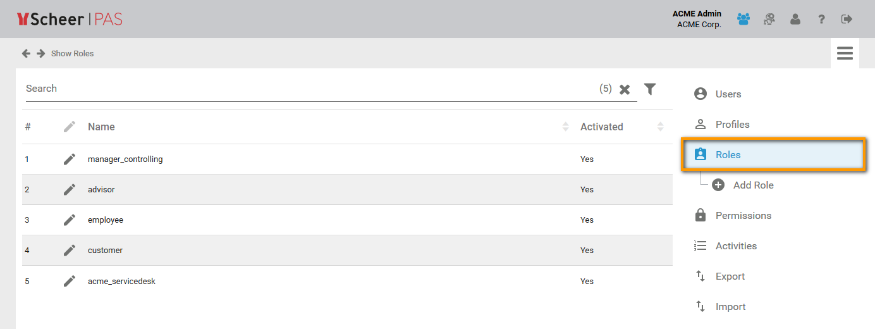Open the customer role name
Viewport: 875px width, 329px height.
click(105, 251)
